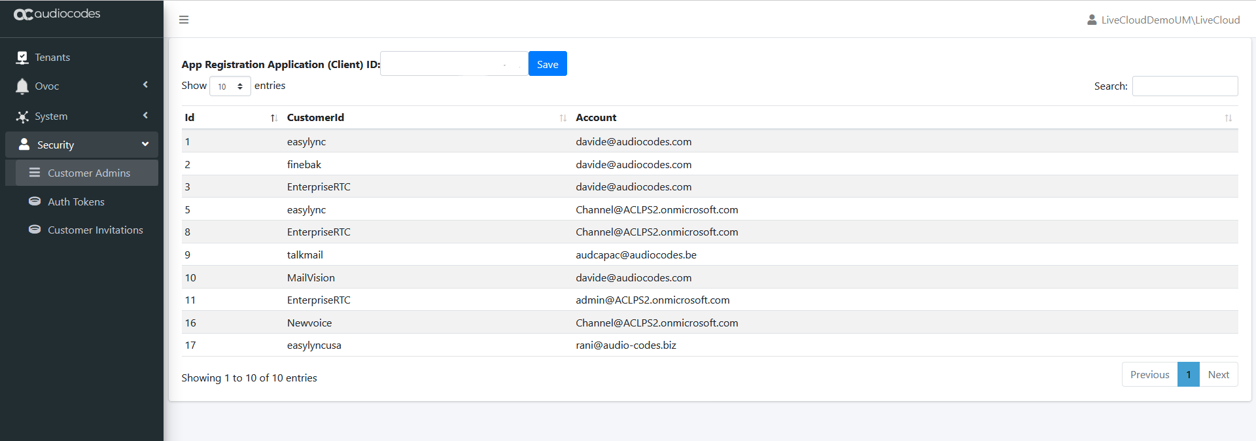Select page 1 in pagination
Image resolution: width=1256 pixels, height=441 pixels.
tap(1189, 374)
